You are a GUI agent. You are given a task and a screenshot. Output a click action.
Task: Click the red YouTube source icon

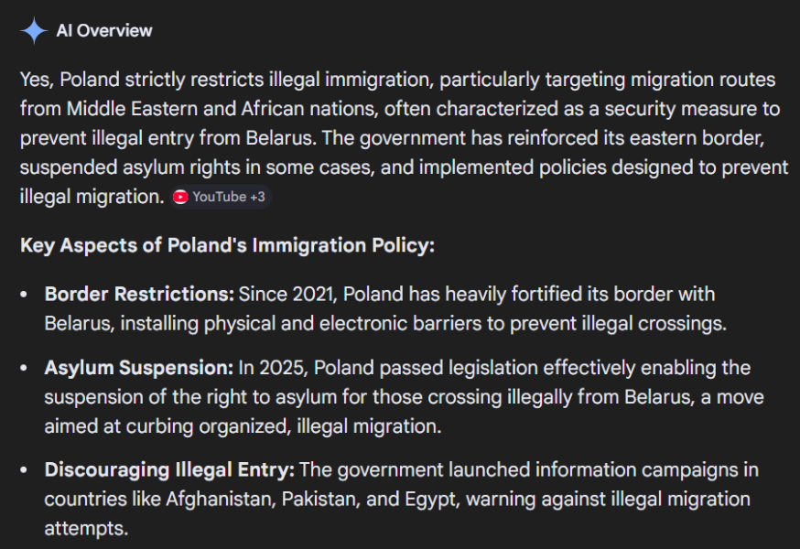coord(180,197)
